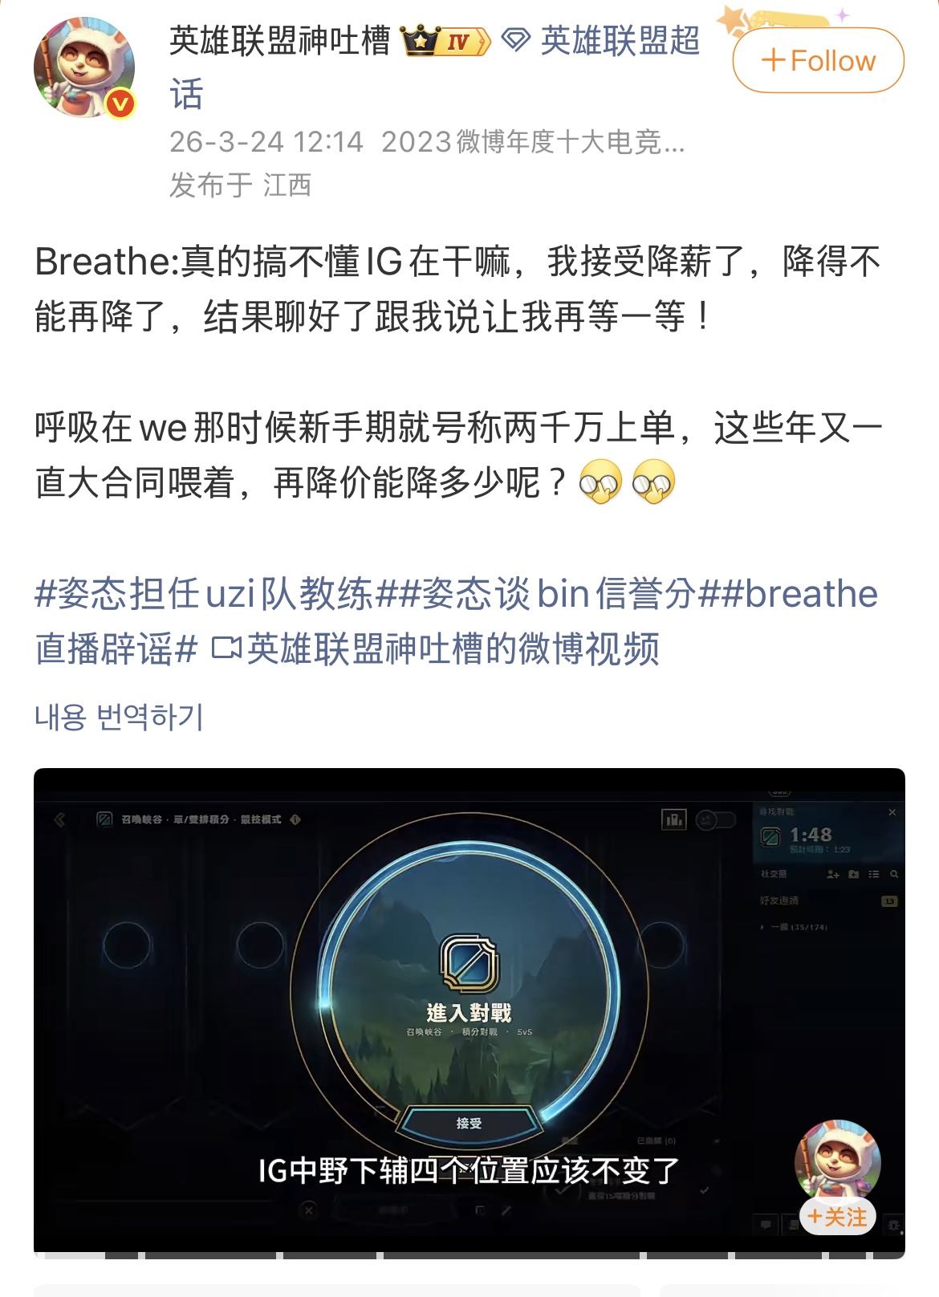Click the search magnifier in social panel
Image resolution: width=939 pixels, height=1297 pixels.
click(894, 874)
